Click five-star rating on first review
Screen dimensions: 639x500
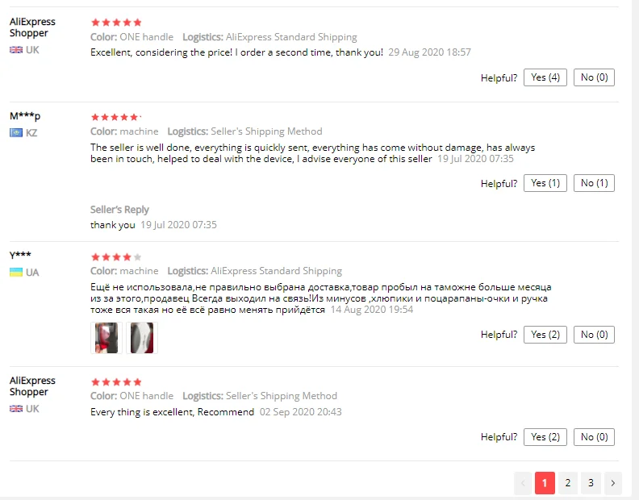click(116, 23)
